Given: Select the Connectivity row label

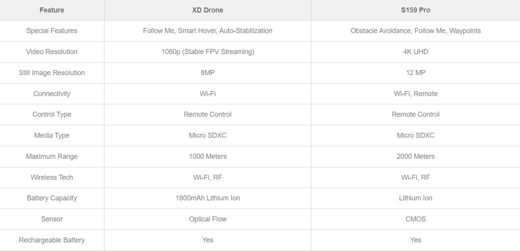Looking at the screenshot, I should click(x=52, y=94).
